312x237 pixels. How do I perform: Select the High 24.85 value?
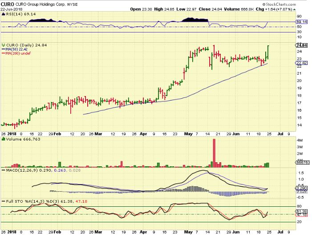coord(164,9)
